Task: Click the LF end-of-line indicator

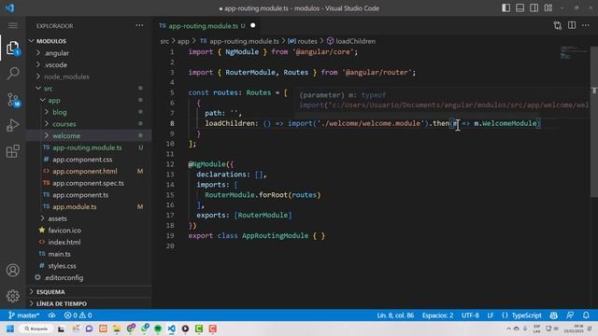Action: point(491,315)
